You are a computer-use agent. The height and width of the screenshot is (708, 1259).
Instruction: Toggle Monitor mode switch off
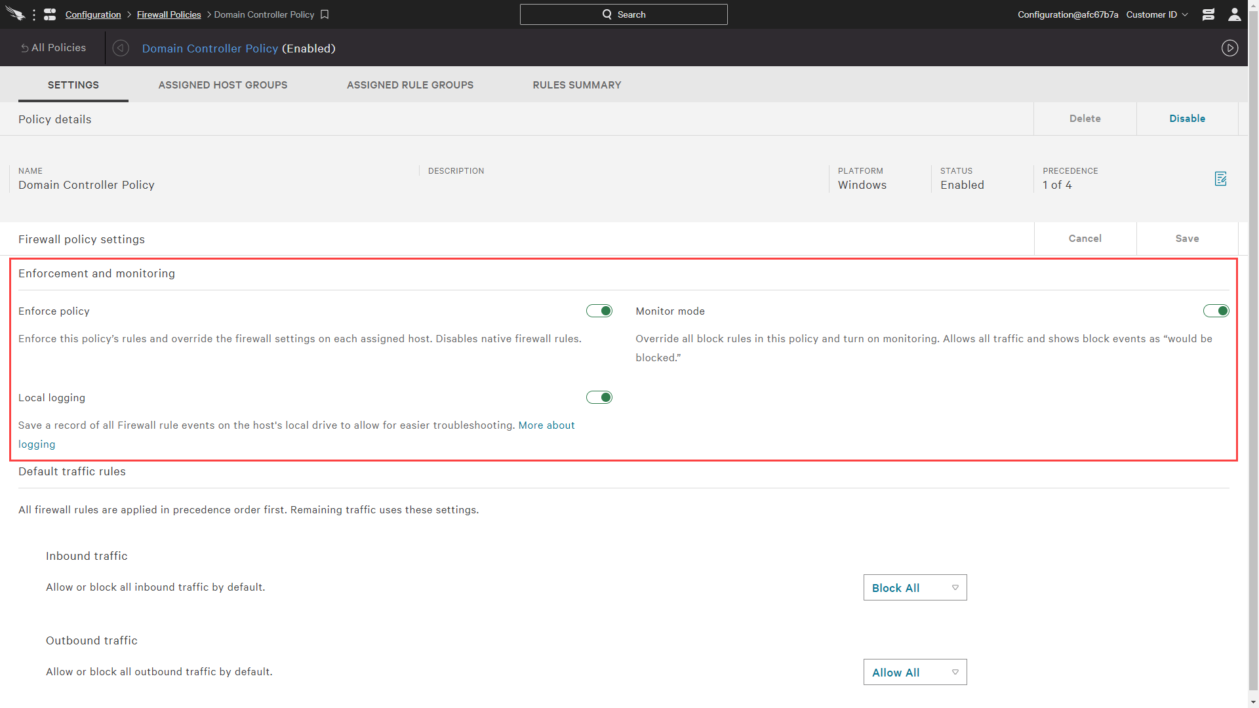point(1215,310)
